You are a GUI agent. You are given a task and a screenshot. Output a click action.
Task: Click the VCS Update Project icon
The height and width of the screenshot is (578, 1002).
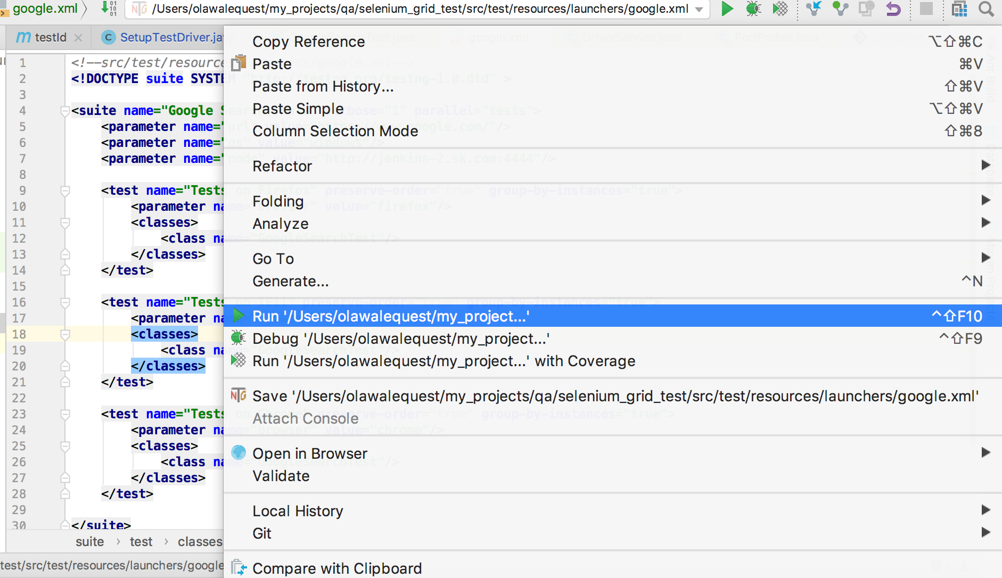[x=814, y=9]
